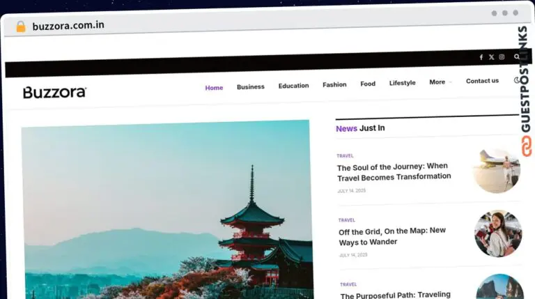Open the Lifestyle category

click(402, 83)
